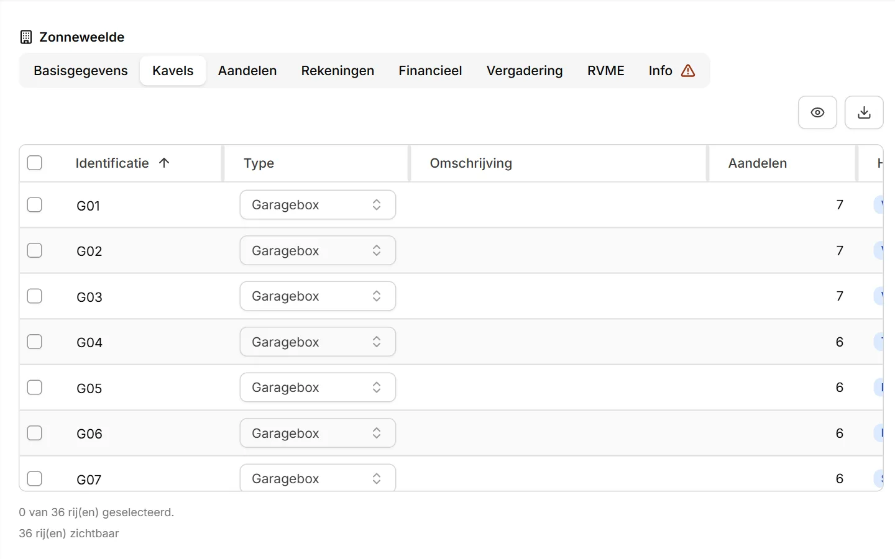The width and height of the screenshot is (895, 559).
Task: Click the G01 identification cell
Action: (88, 206)
